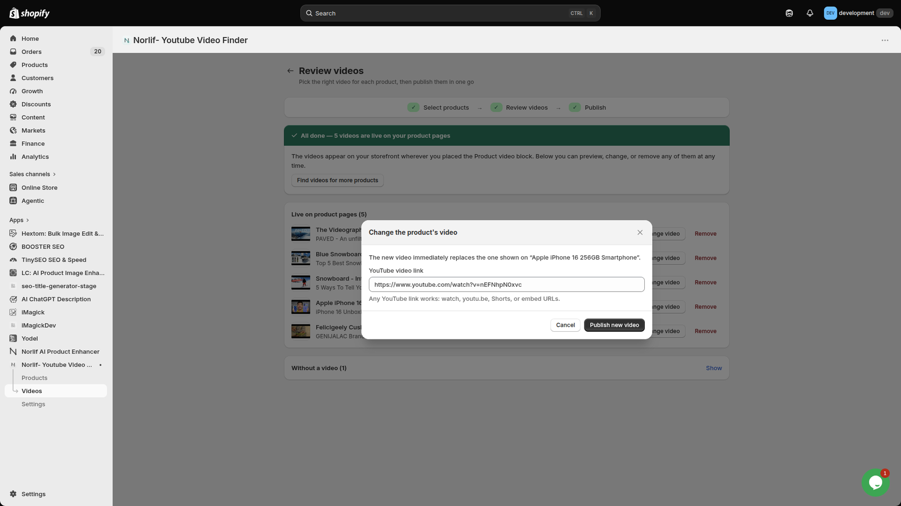Open the Home icon in sidebar
Image resolution: width=901 pixels, height=506 pixels.
pos(14,39)
